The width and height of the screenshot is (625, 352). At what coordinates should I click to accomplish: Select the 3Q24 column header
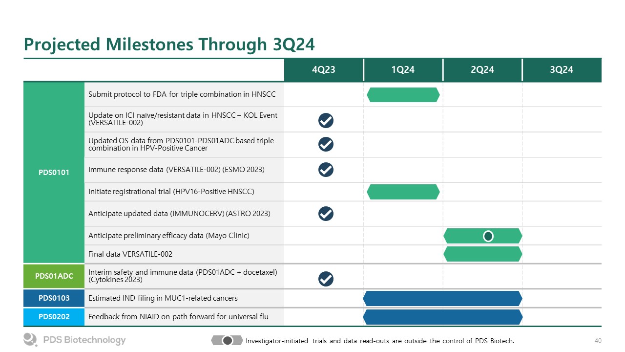(562, 70)
